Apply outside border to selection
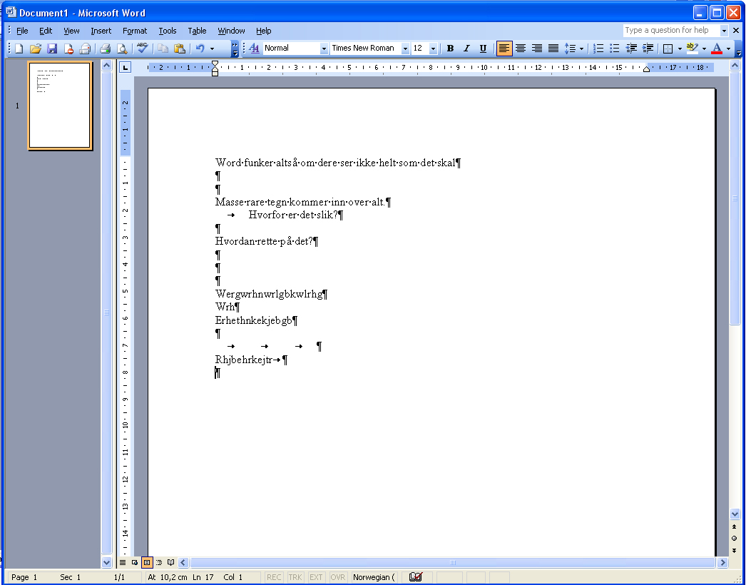This screenshot has height=585, width=746. click(668, 48)
